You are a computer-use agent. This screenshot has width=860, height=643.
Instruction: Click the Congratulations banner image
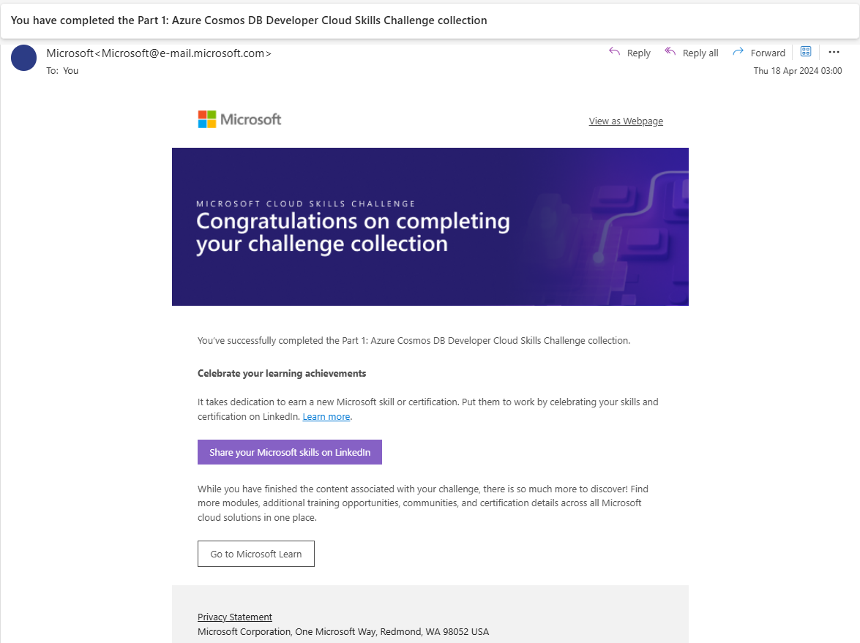pyautogui.click(x=430, y=226)
